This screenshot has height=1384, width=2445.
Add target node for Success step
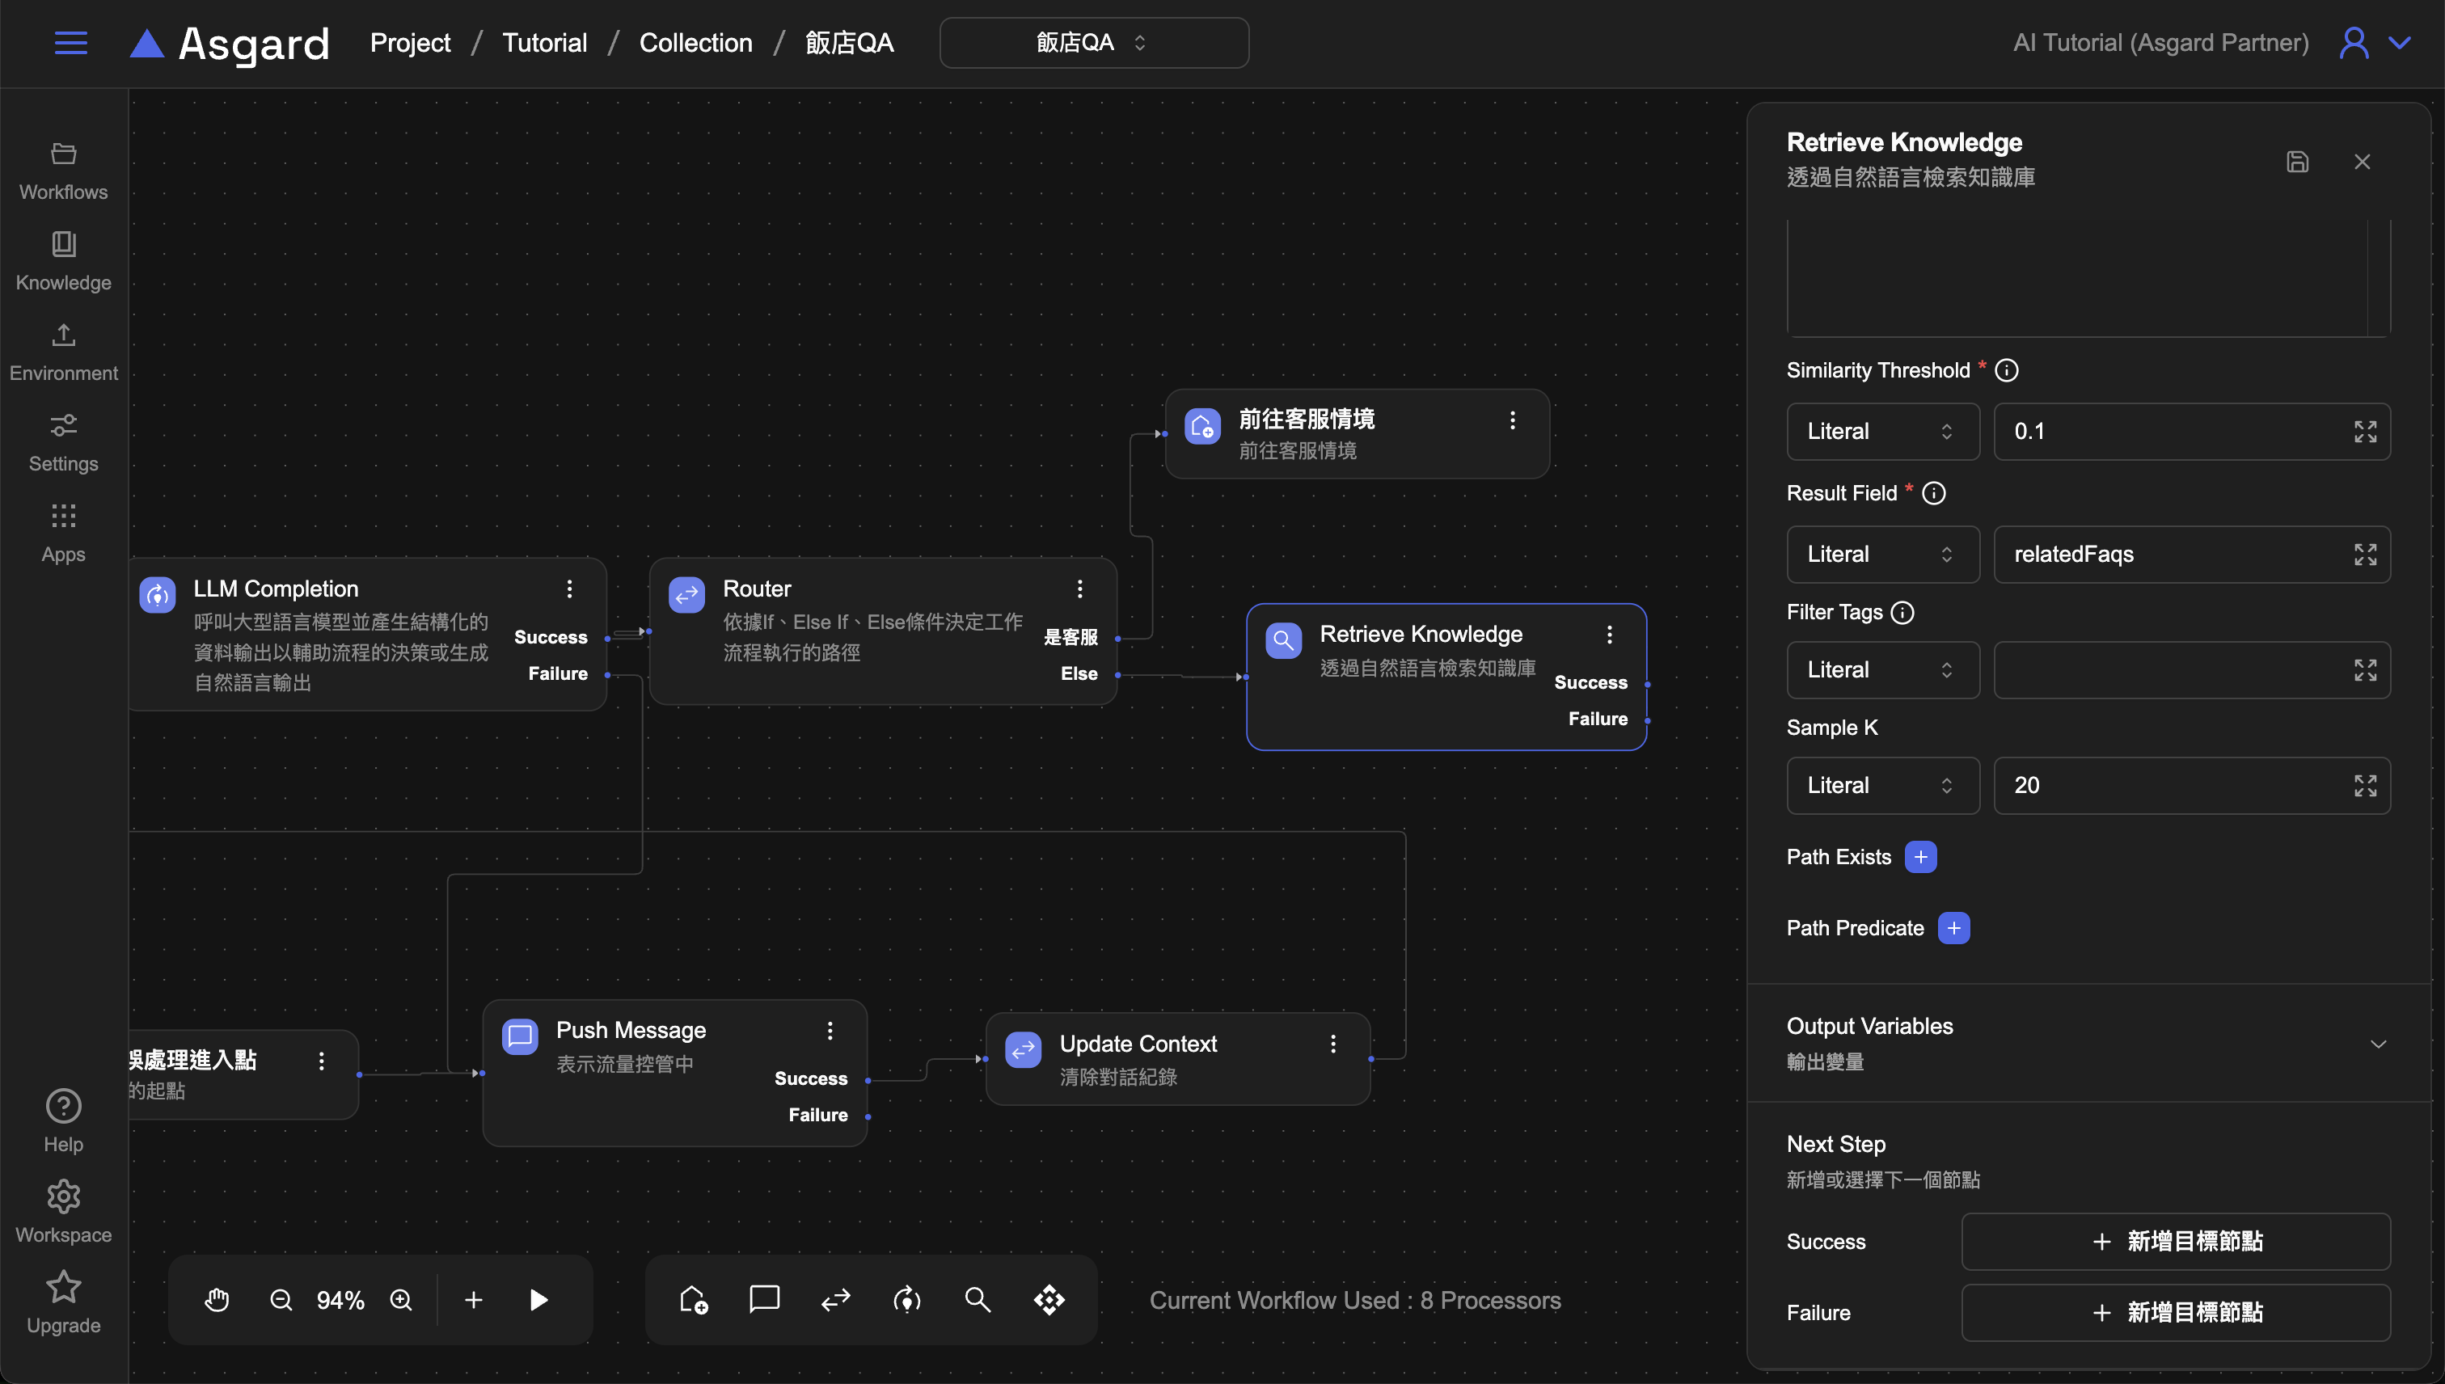point(2175,1240)
